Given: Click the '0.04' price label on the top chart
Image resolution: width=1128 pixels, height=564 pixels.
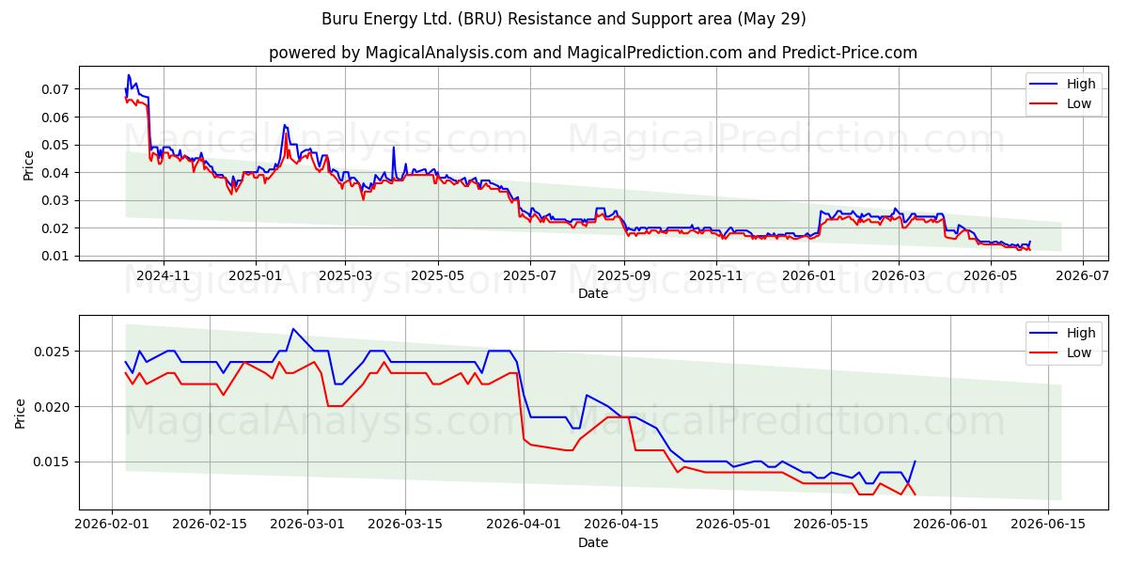Looking at the screenshot, I should (x=56, y=173).
